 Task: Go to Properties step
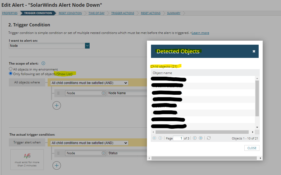10,13
